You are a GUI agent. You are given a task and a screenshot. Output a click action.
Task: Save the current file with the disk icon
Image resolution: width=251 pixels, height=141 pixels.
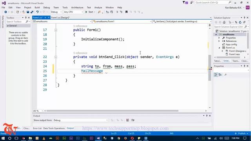click(28, 12)
